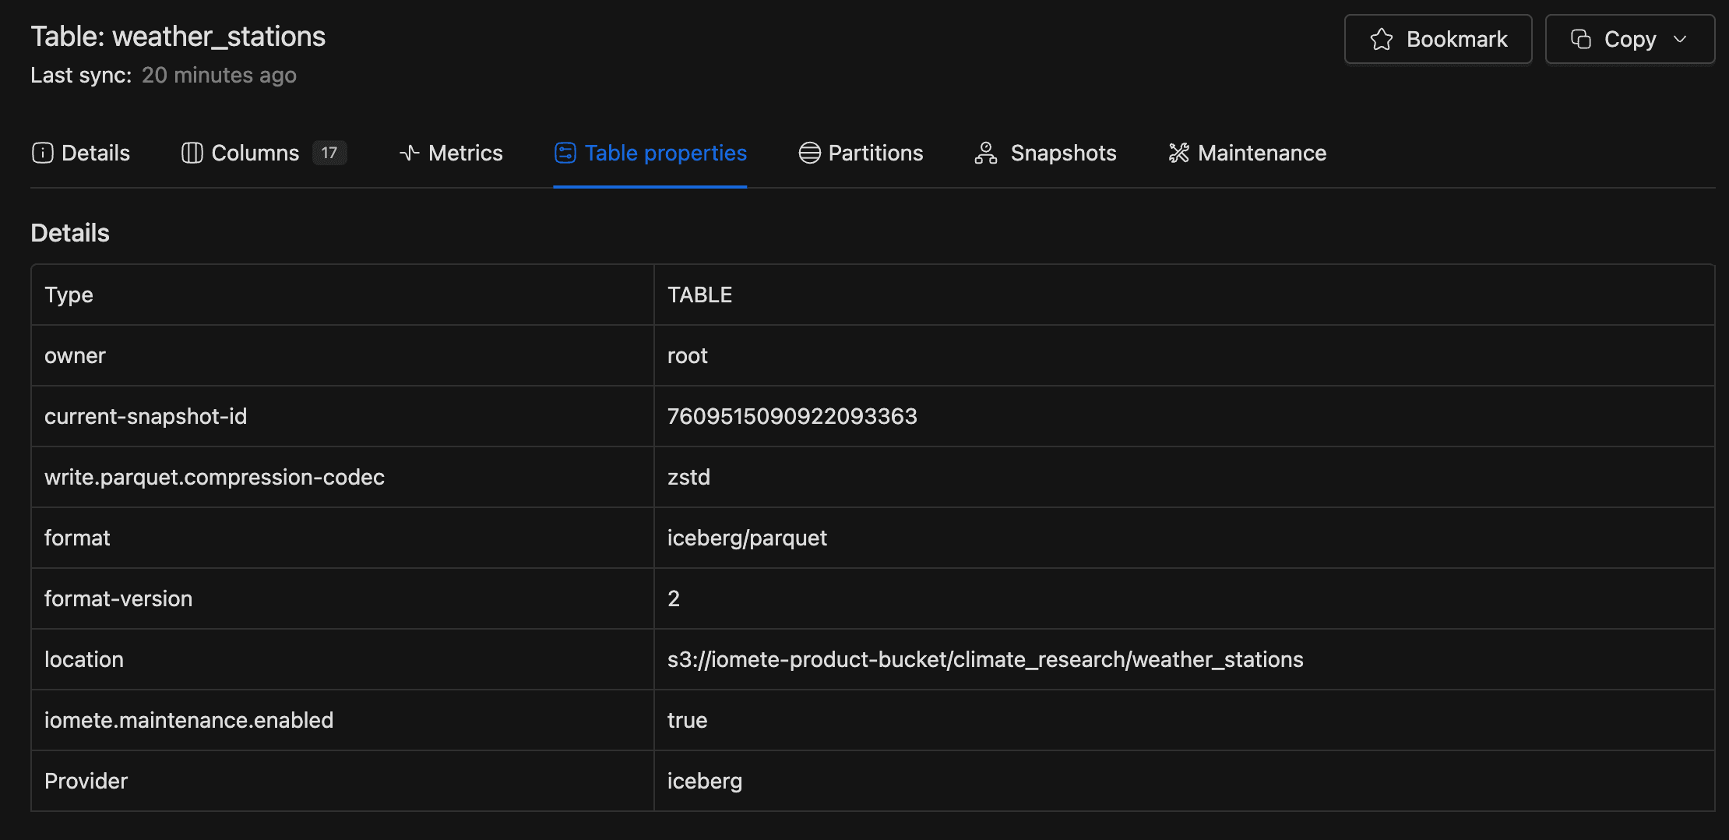Open the Maintenance tab
The height and width of the screenshot is (840, 1729).
click(1261, 153)
